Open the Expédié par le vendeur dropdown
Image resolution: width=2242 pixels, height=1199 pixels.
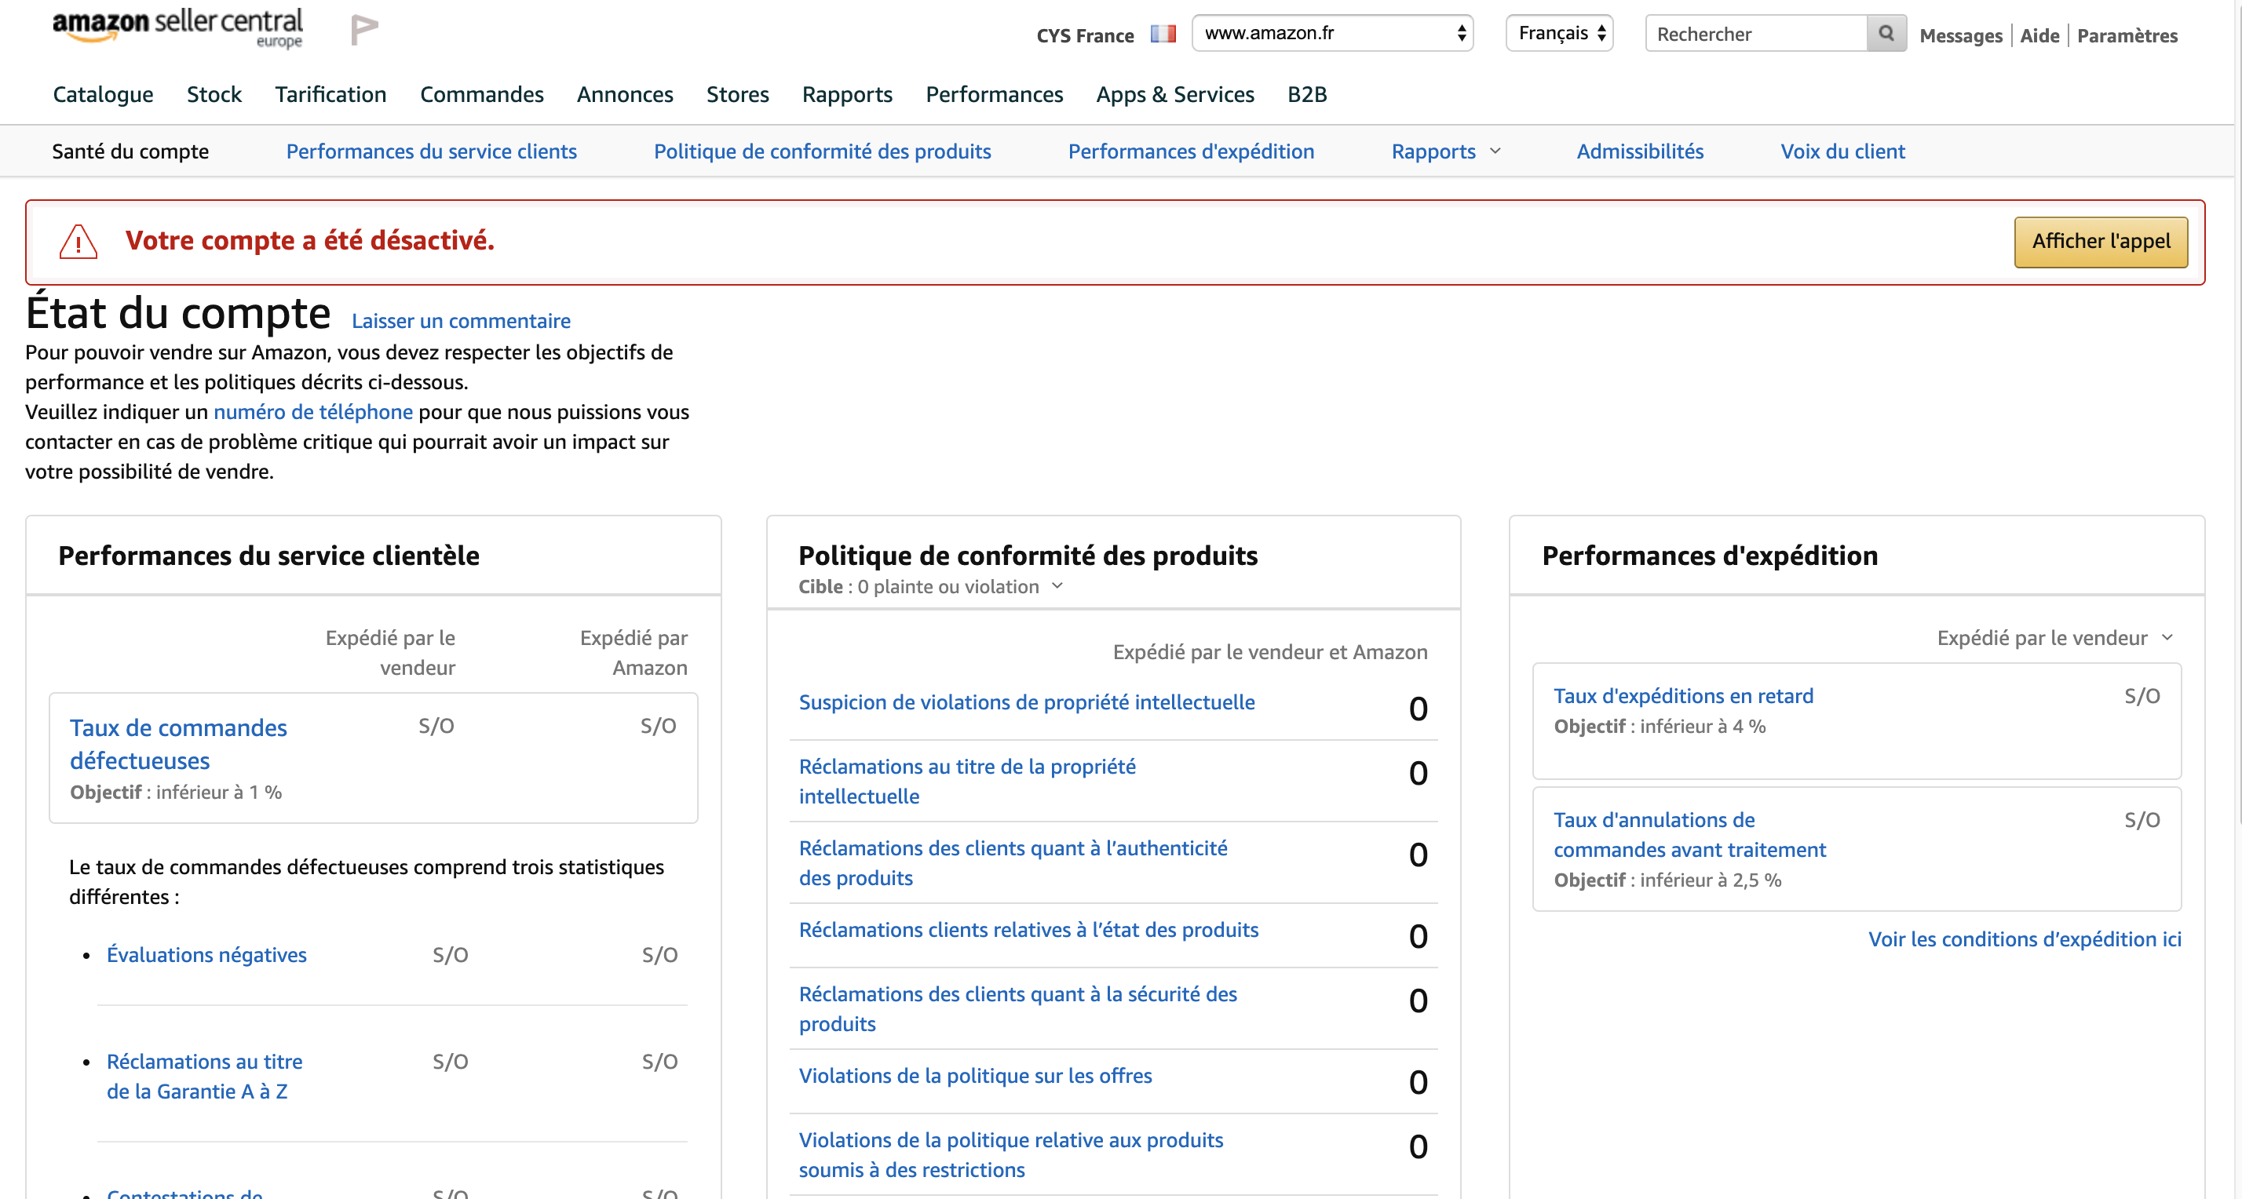coord(2055,638)
